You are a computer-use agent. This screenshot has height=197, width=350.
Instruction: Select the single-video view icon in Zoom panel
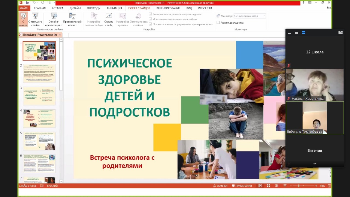click(296, 33)
